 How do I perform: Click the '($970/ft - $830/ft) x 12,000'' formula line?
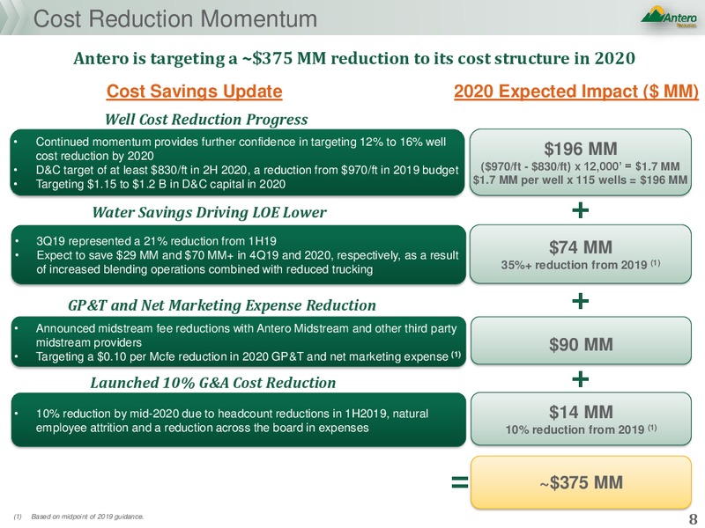click(580, 166)
